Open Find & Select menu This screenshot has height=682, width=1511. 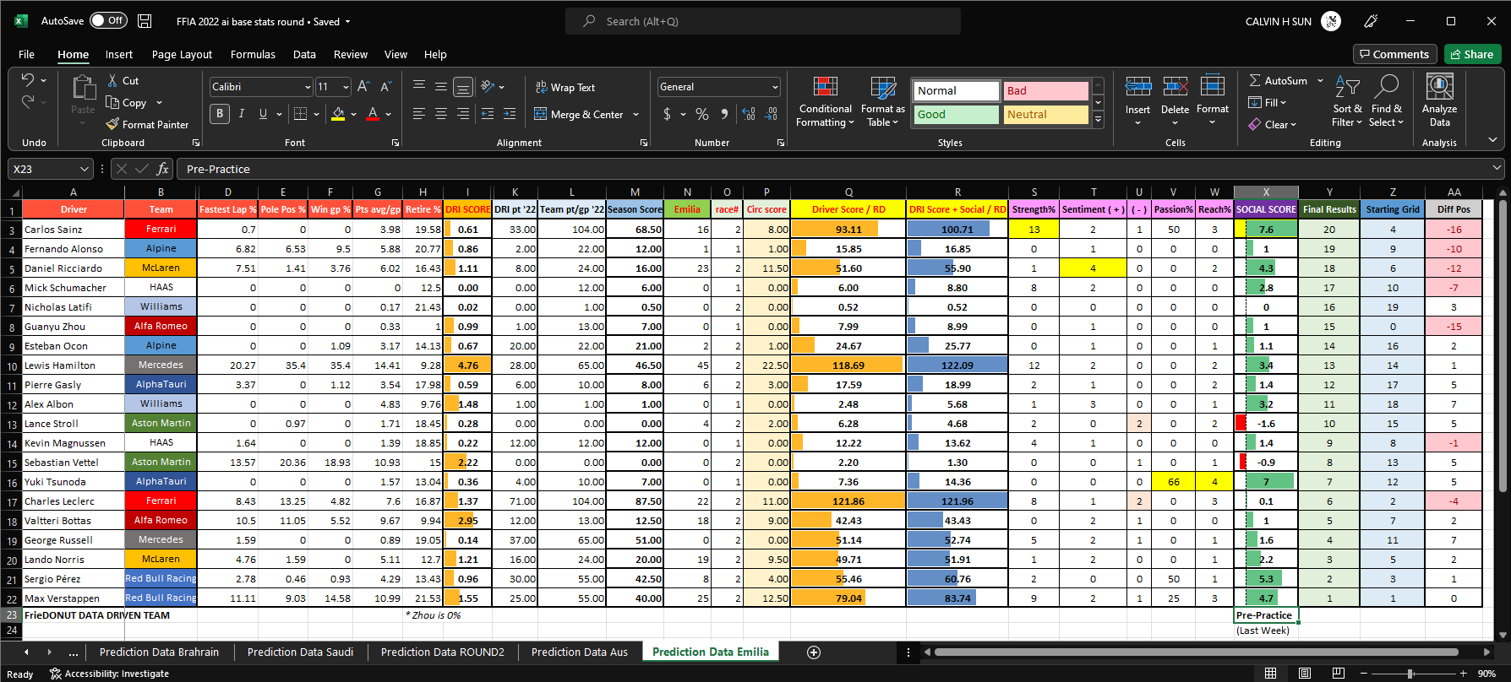tap(1387, 101)
